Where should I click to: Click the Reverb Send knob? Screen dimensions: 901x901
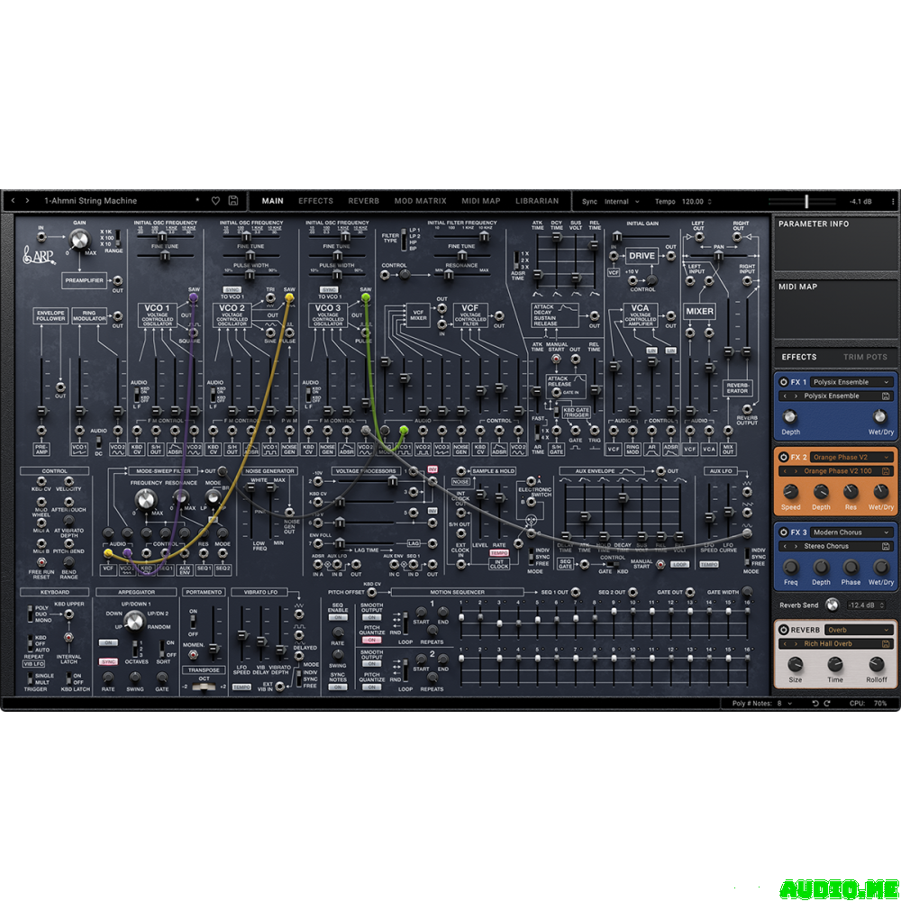click(x=832, y=605)
